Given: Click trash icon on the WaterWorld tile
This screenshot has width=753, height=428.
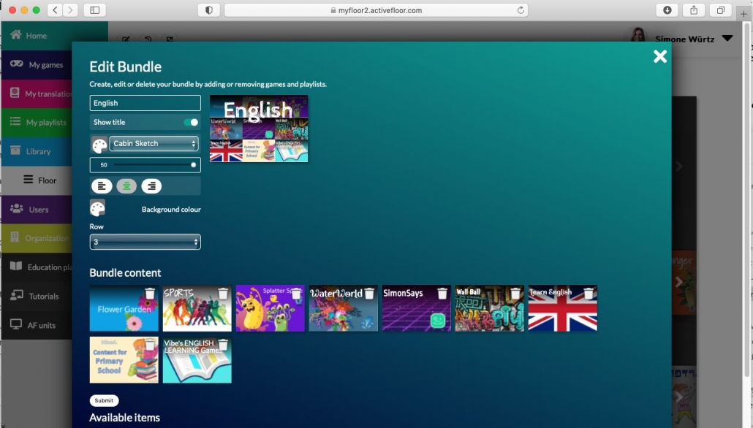Looking at the screenshot, I should pyautogui.click(x=369, y=294).
